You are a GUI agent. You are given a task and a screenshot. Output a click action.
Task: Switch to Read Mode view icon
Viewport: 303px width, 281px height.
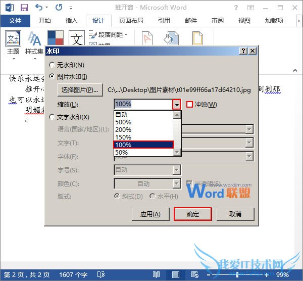(156, 274)
